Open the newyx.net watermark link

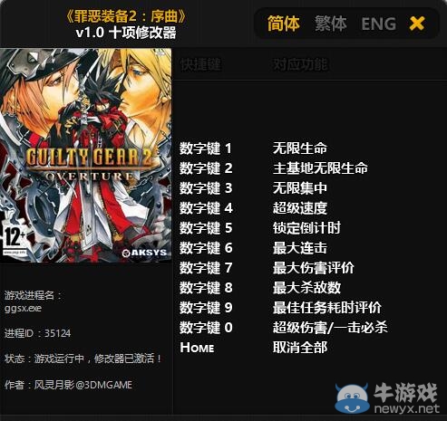pos(407,409)
